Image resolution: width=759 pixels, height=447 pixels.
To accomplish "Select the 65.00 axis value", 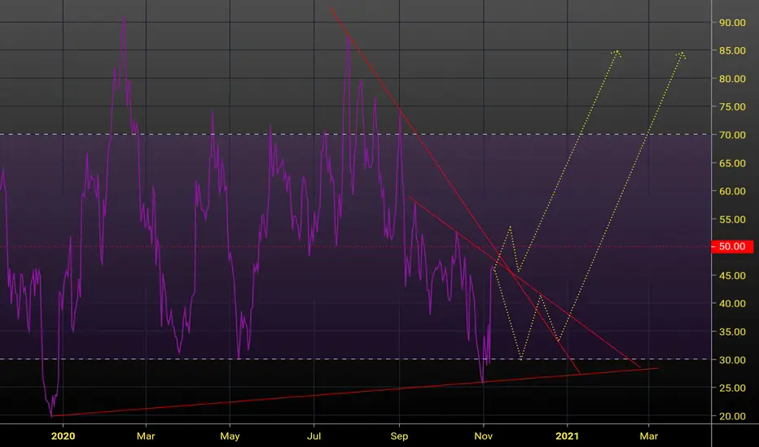I will pyautogui.click(x=732, y=163).
